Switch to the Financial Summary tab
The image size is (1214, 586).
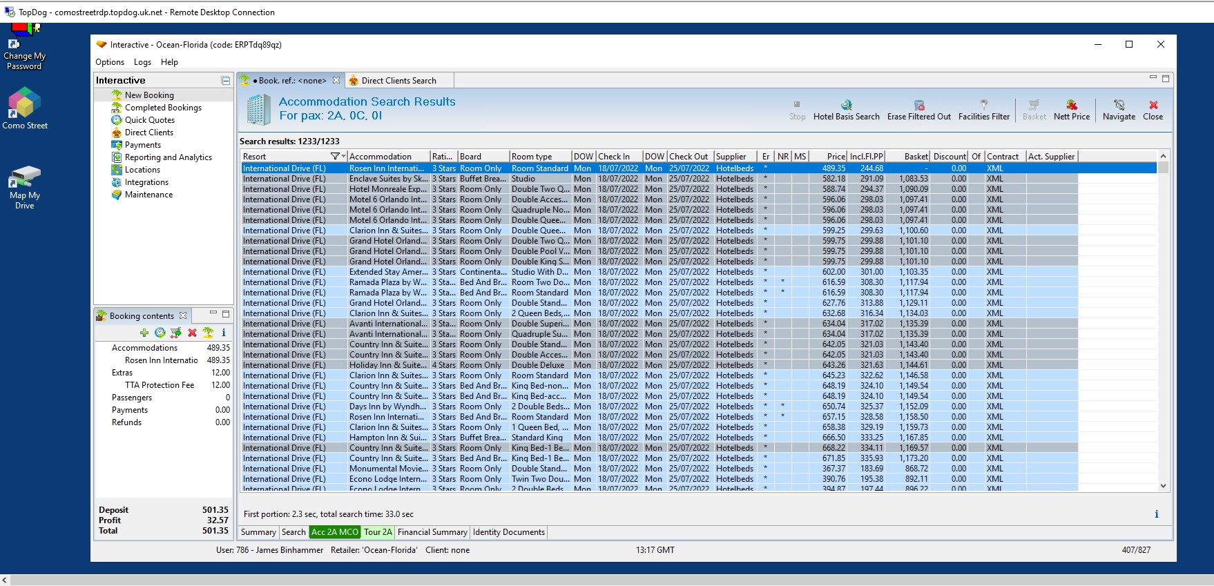point(432,532)
